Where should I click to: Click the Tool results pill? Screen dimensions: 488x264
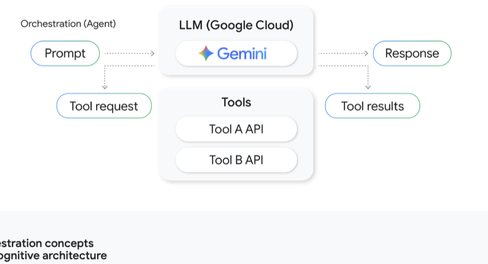373,106
